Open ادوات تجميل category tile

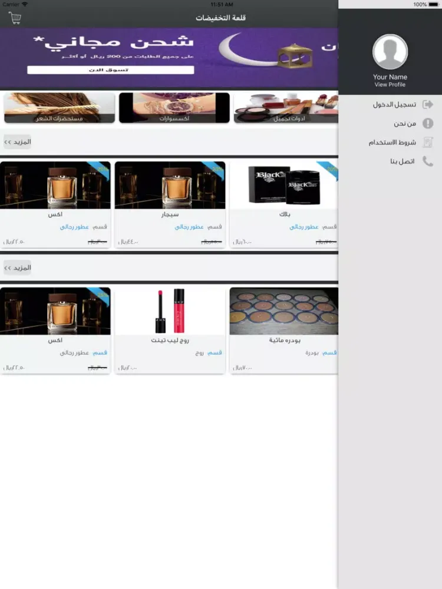point(286,108)
